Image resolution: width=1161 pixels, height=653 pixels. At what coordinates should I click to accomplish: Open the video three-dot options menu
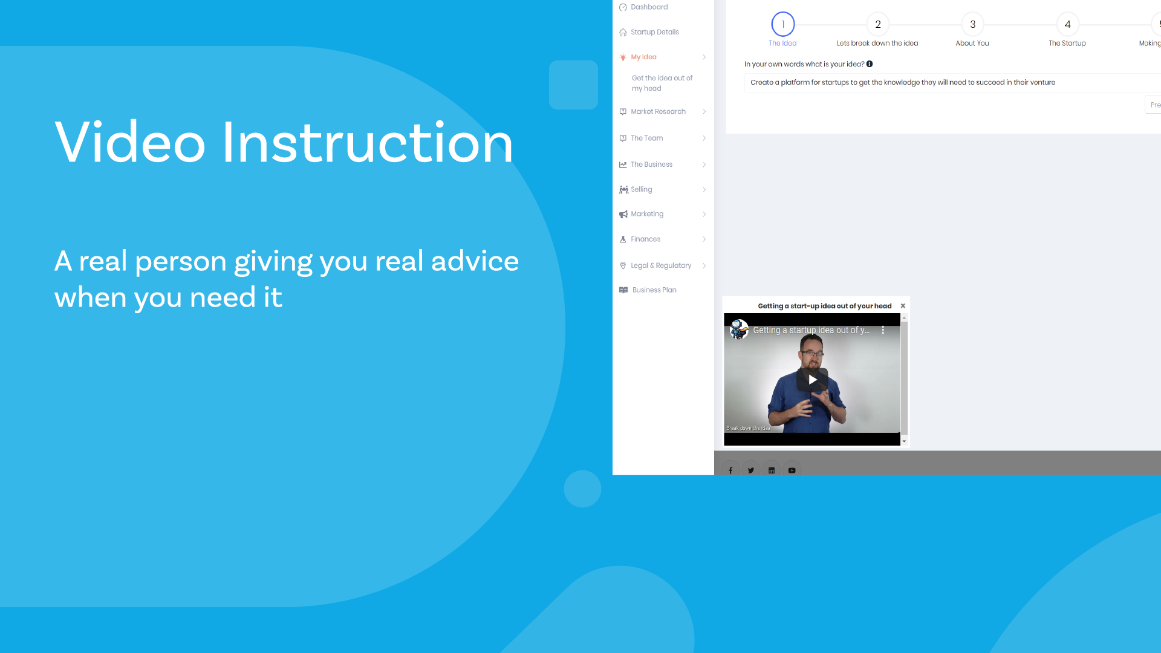[x=883, y=330]
